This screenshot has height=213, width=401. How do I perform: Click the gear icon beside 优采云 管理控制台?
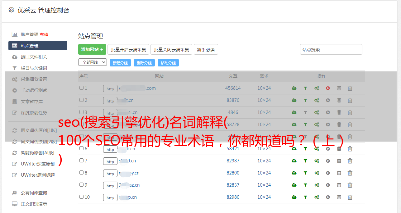coord(12,10)
